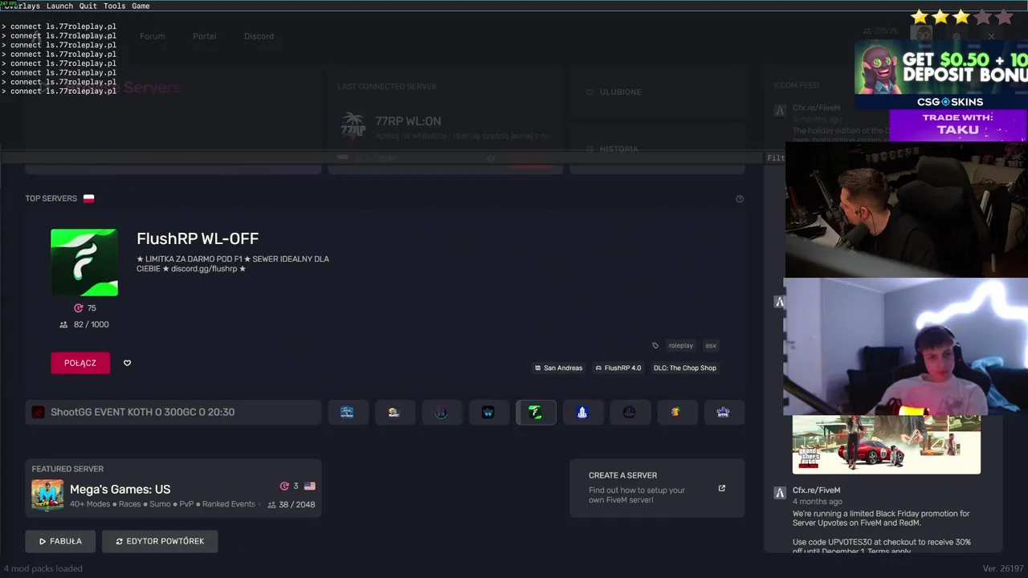The width and height of the screenshot is (1028, 578).
Task: Select the circular N logo server thumbnail
Action: point(441,412)
